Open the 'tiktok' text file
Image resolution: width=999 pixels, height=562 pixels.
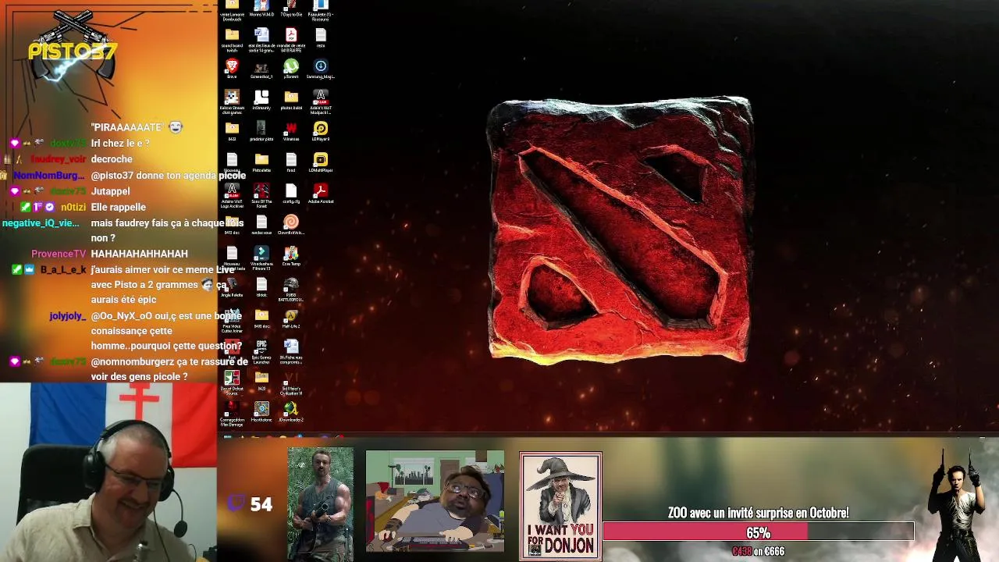261,288
